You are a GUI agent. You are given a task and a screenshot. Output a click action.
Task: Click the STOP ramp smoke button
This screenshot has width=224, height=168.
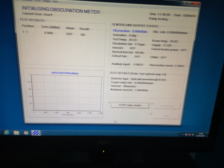pos(129,105)
